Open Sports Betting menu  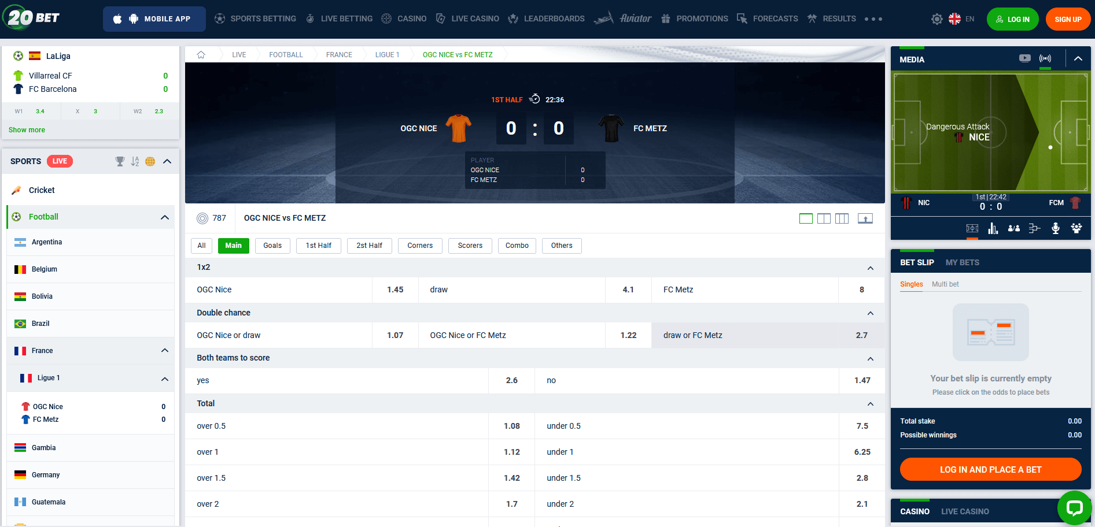point(255,19)
